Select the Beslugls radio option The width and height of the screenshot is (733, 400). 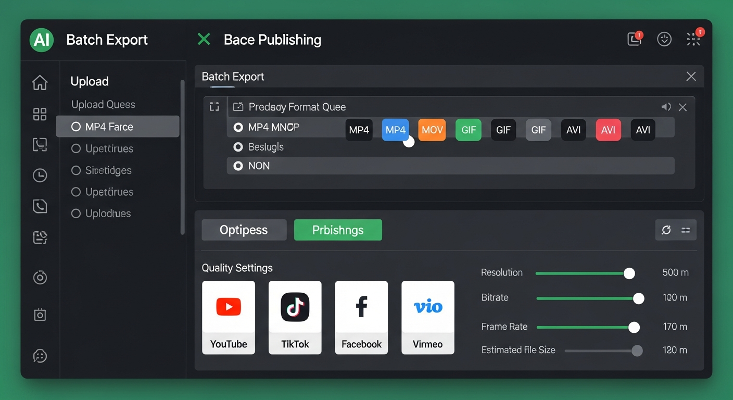pyautogui.click(x=238, y=147)
